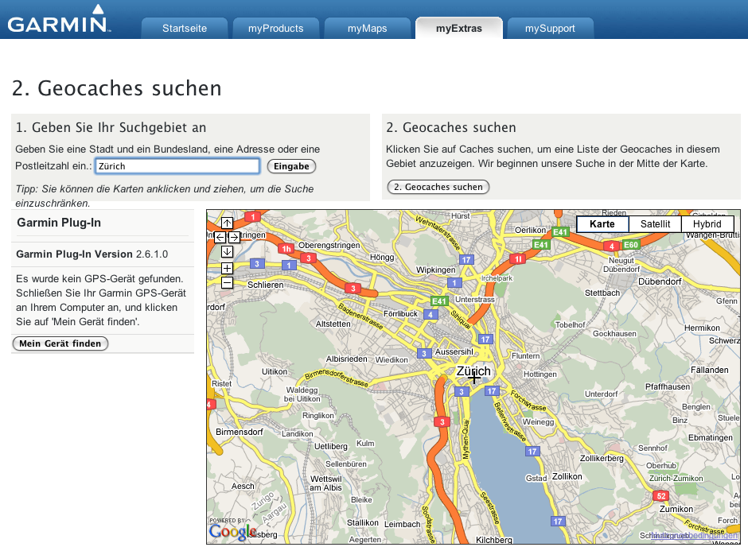Pan map up with arrow icon
The height and width of the screenshot is (551, 748).
pos(227,223)
